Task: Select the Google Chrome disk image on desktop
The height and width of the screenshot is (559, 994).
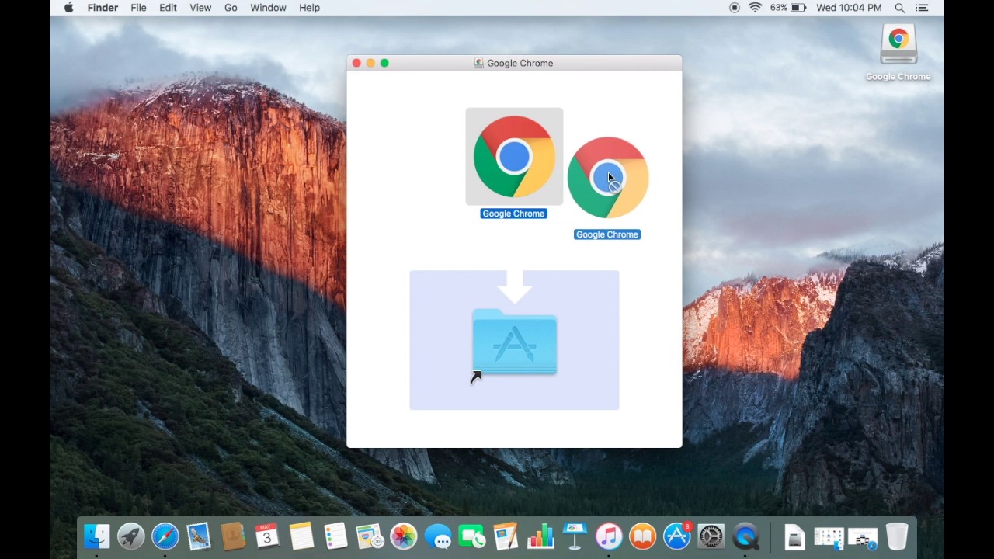Action: [898, 43]
